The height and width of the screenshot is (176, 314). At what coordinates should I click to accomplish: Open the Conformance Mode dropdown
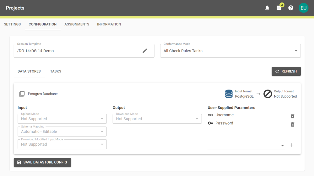[x=230, y=51]
